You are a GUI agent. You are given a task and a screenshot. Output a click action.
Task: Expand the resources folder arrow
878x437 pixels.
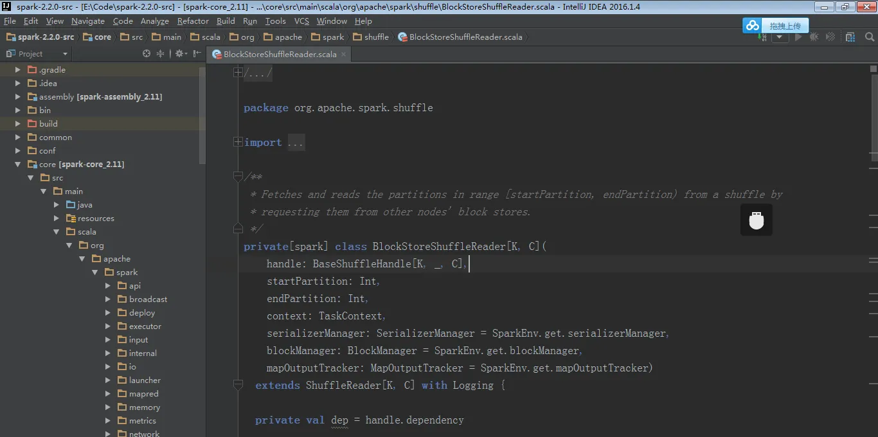(x=57, y=219)
